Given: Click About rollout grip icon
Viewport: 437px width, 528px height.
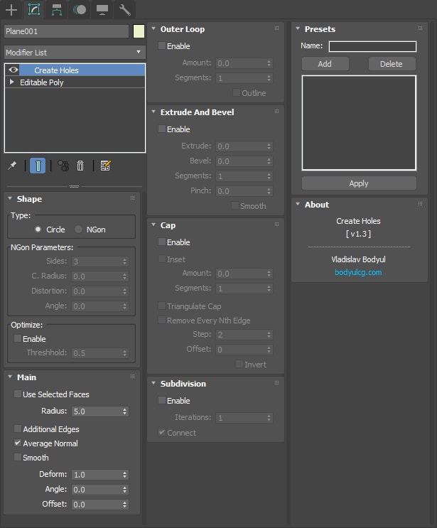Looking at the screenshot, I should 420,204.
